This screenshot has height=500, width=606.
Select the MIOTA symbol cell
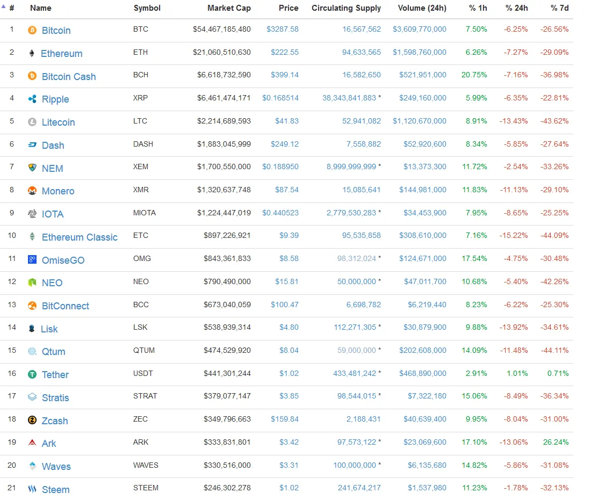pos(145,213)
